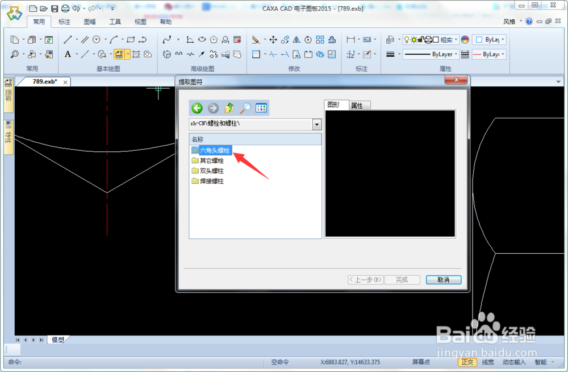Select the Trim tool
The height and width of the screenshot is (372, 568).
point(274,55)
